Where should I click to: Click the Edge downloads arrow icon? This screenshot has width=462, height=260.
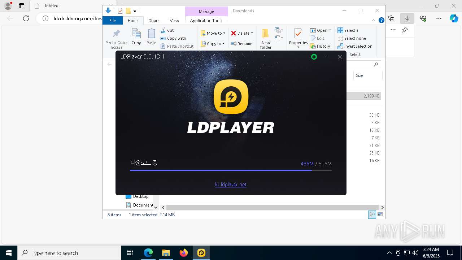[407, 18]
